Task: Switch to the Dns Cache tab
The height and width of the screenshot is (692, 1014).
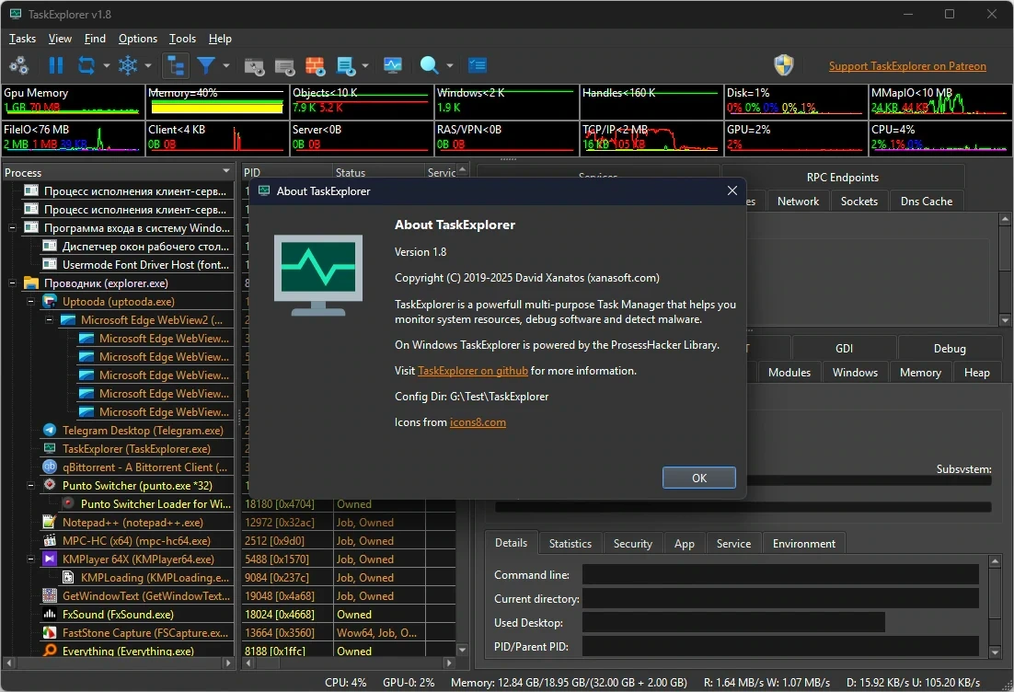Action: (926, 202)
